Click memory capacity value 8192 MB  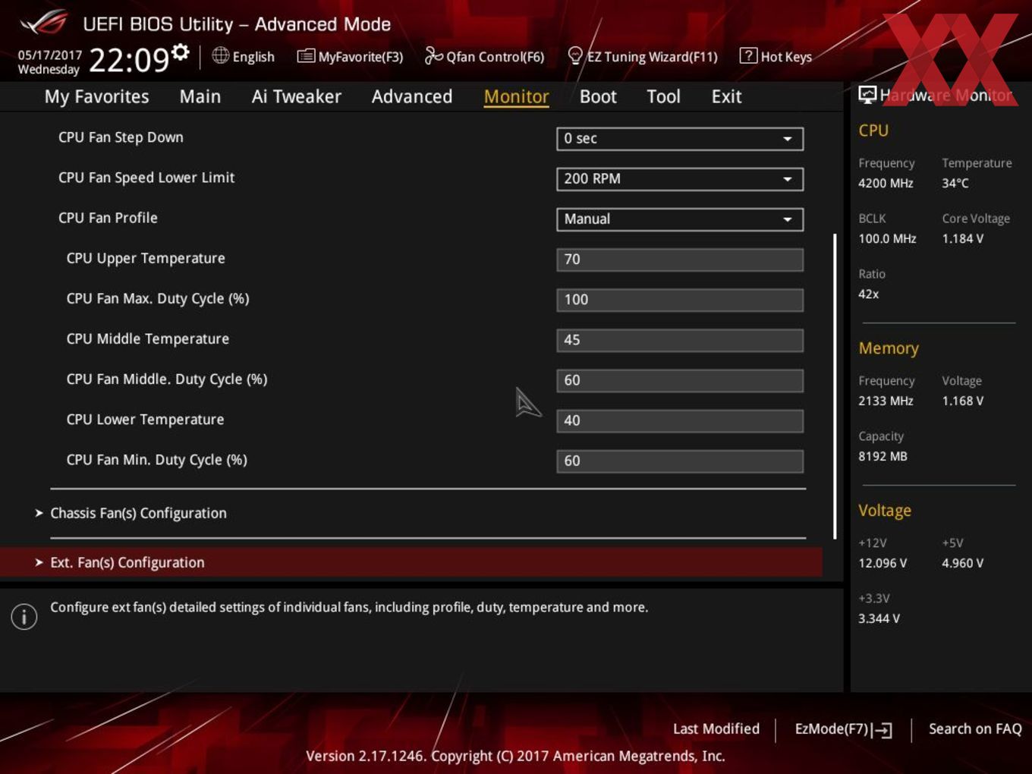click(x=883, y=456)
